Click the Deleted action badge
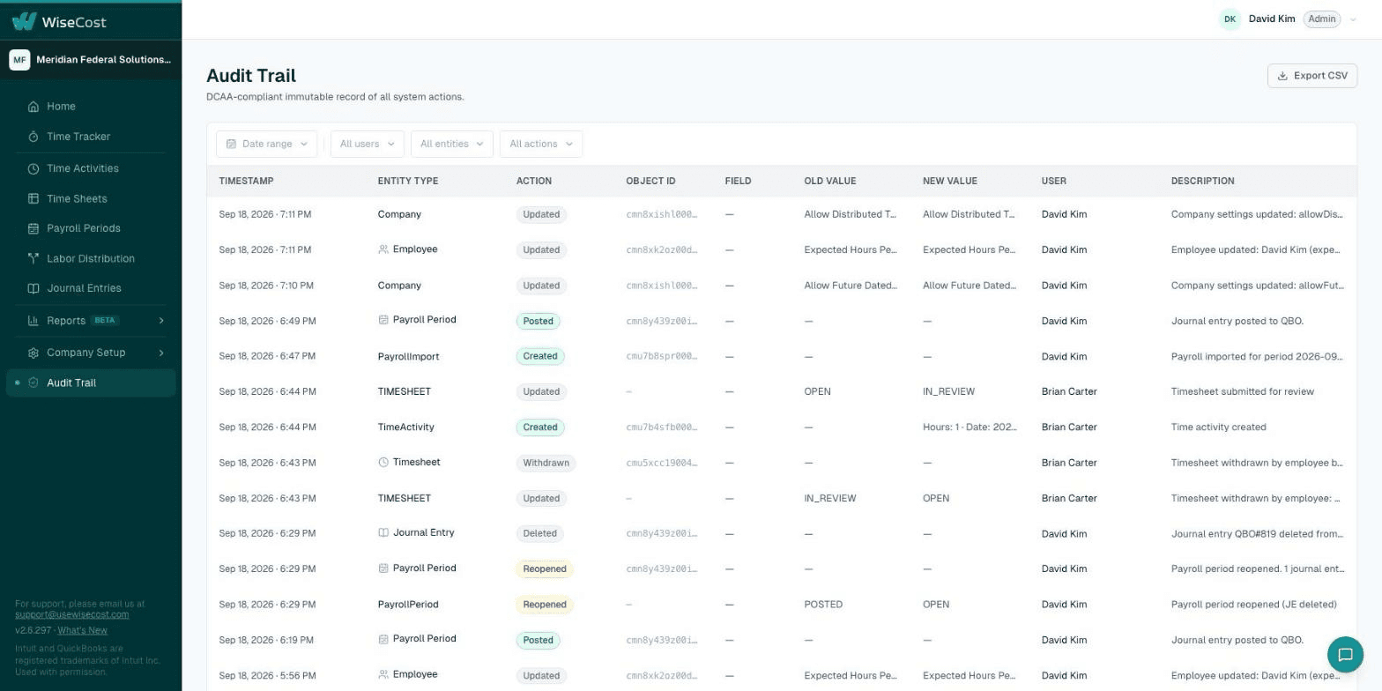Image resolution: width=1382 pixels, height=691 pixels. 539,534
